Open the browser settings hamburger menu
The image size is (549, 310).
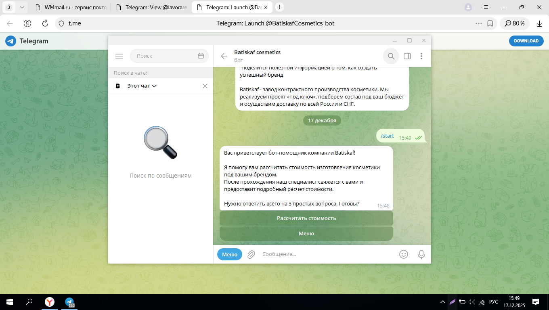click(486, 7)
